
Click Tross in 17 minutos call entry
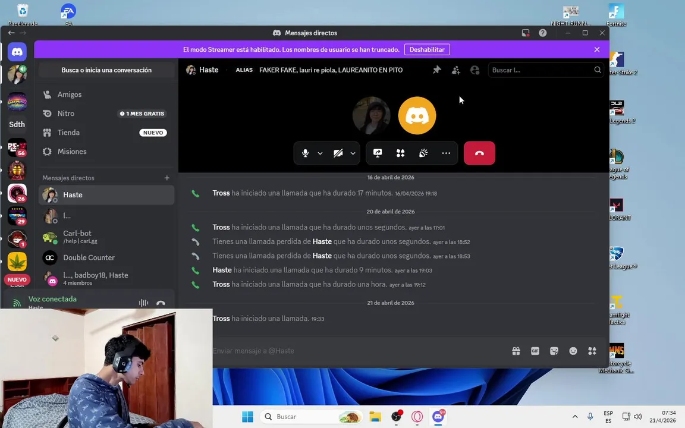[x=221, y=193]
